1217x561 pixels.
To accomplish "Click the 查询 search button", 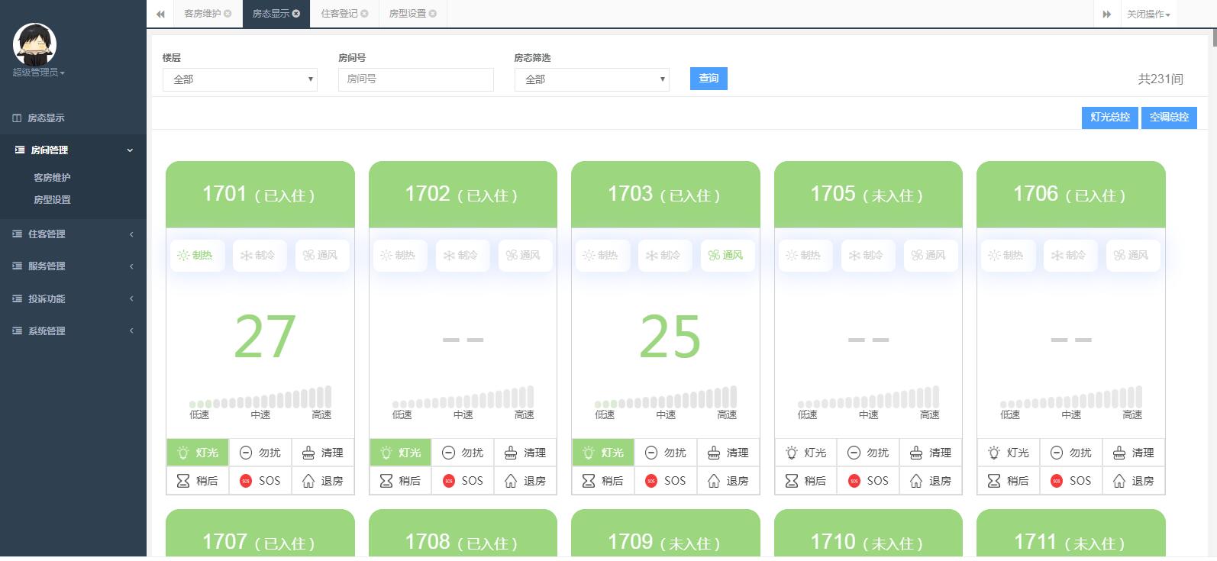I will pos(709,79).
